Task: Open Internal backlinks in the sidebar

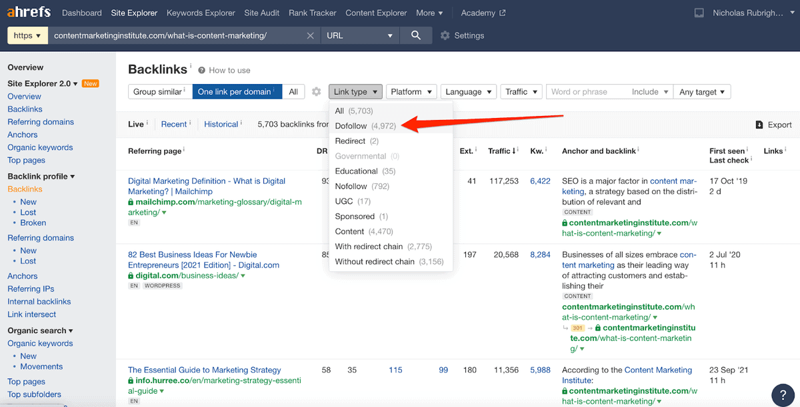Action: 39,302
